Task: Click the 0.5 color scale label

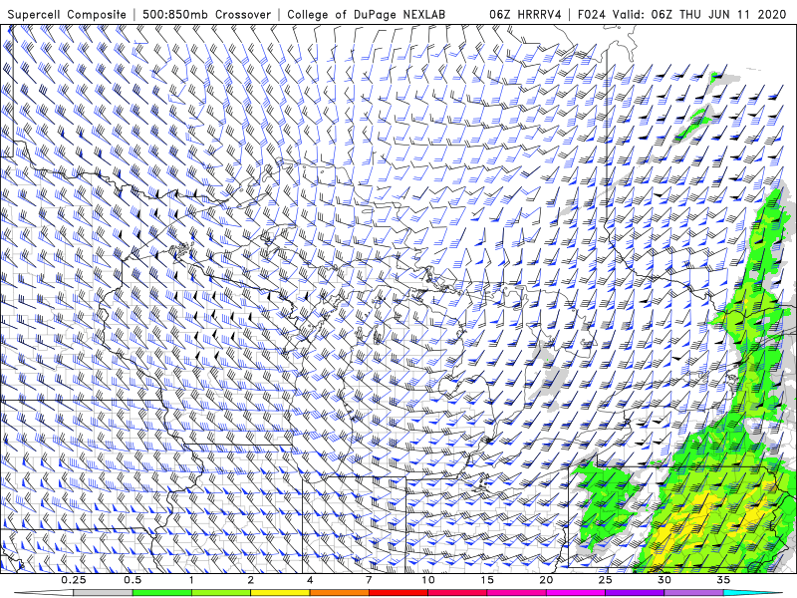Action: tap(133, 580)
